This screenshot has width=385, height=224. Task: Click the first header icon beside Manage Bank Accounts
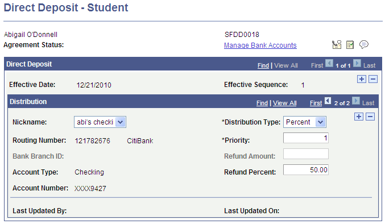pyautogui.click(x=337, y=45)
